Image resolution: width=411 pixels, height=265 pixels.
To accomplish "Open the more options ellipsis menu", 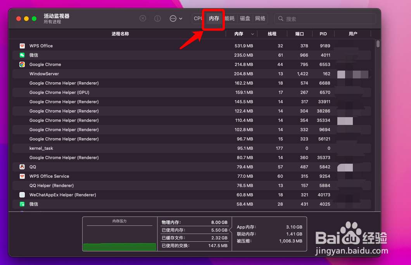I will 176,18.
